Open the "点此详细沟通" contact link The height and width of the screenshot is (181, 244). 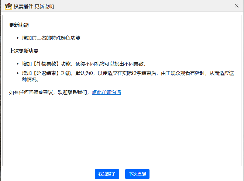[106, 92]
